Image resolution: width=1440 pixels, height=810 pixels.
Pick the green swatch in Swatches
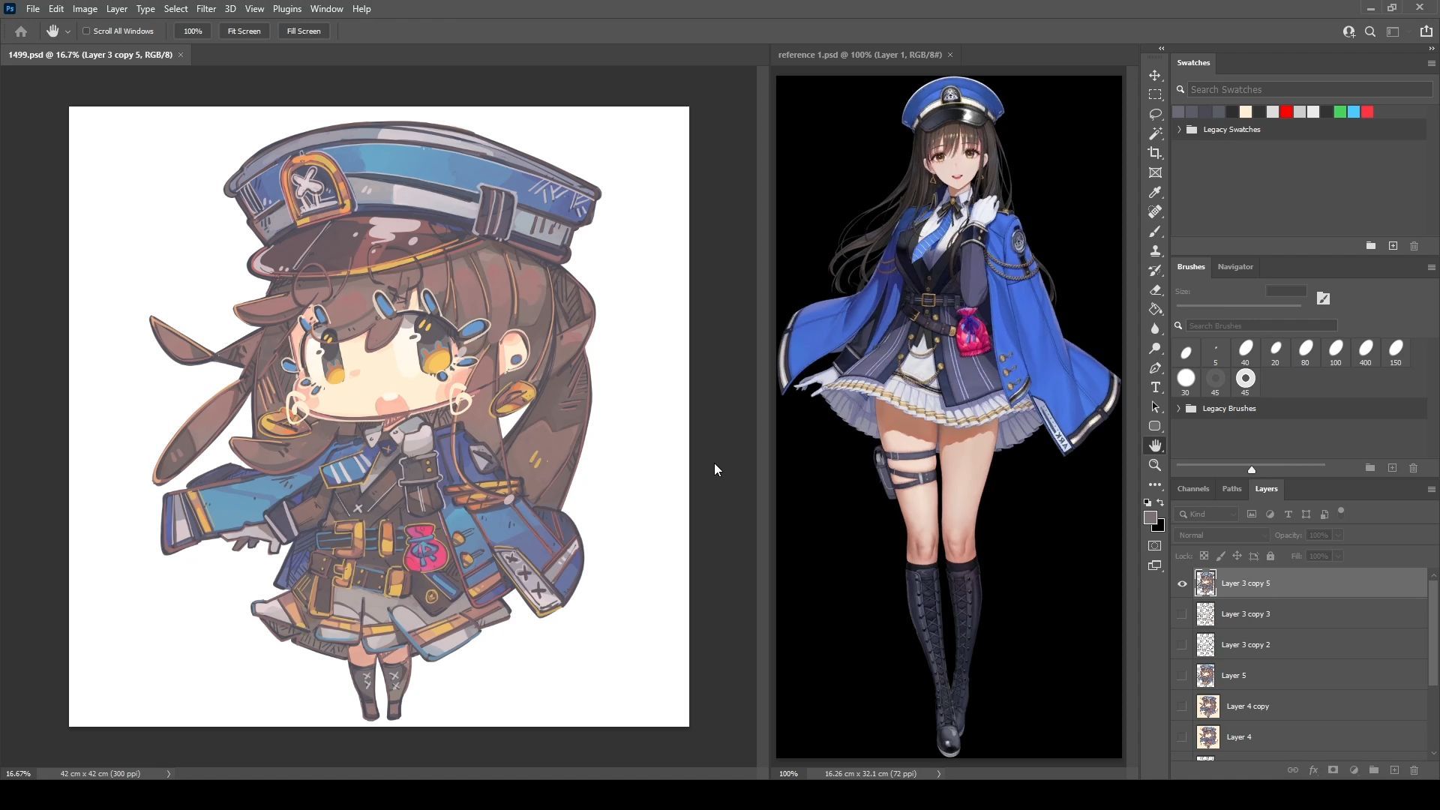point(1340,112)
